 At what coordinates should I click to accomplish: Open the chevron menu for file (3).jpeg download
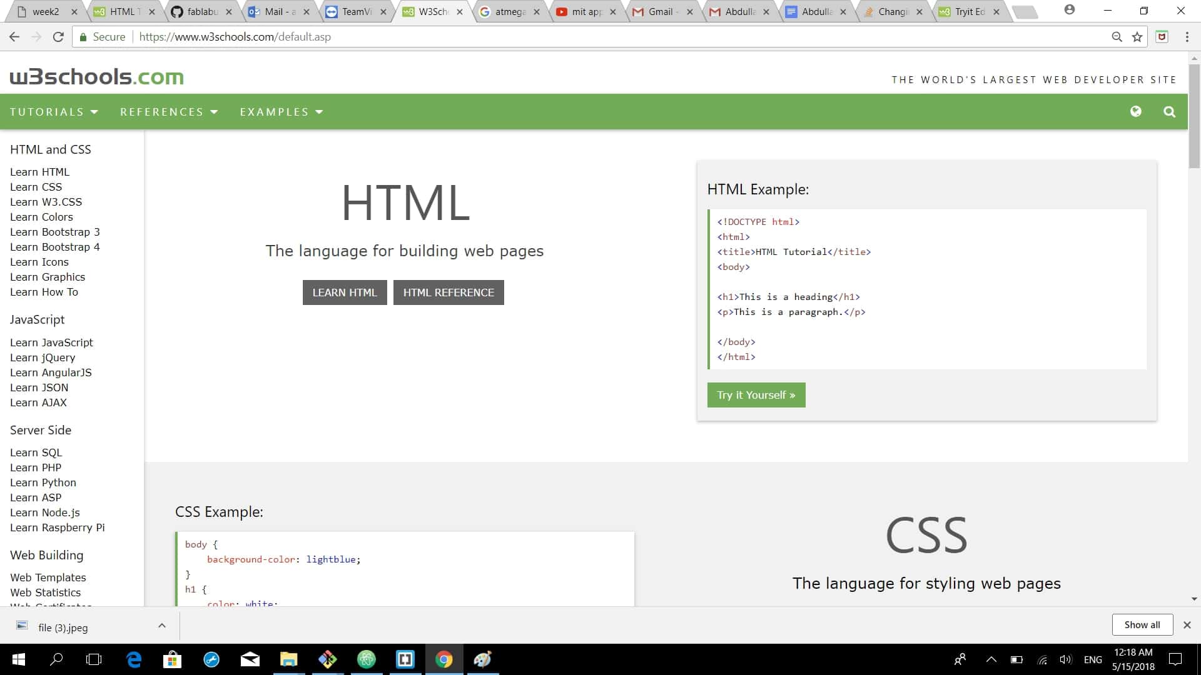click(x=162, y=626)
